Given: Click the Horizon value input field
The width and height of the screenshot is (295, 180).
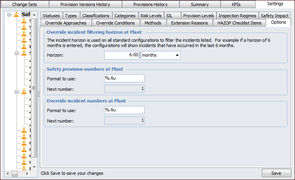Looking at the screenshot, I should pos(122,55).
